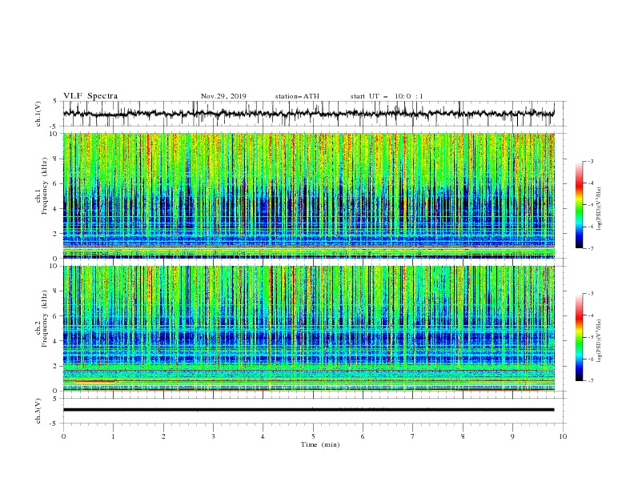Click the "6" kHz tick on ch.1 frequency axis
The image size is (634, 490).
point(56,183)
